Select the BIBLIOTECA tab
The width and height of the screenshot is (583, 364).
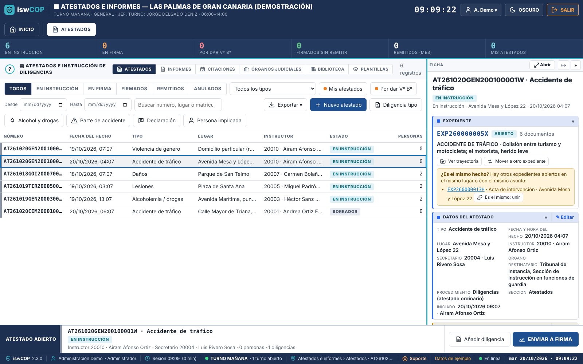coord(327,69)
